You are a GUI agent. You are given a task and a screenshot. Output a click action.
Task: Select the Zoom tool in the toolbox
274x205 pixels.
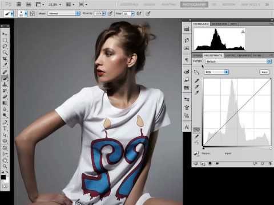[x=5, y=167]
